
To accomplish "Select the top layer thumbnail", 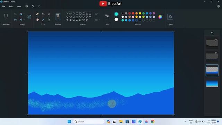I will click(x=212, y=43).
